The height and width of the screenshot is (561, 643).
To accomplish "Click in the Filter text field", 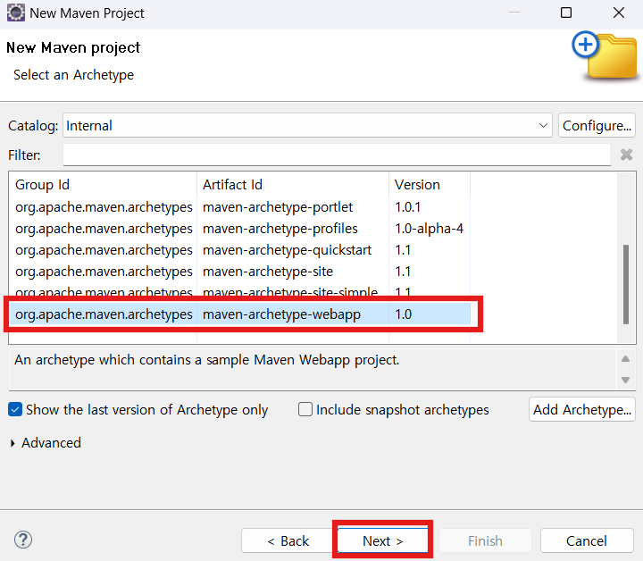I will [x=337, y=155].
